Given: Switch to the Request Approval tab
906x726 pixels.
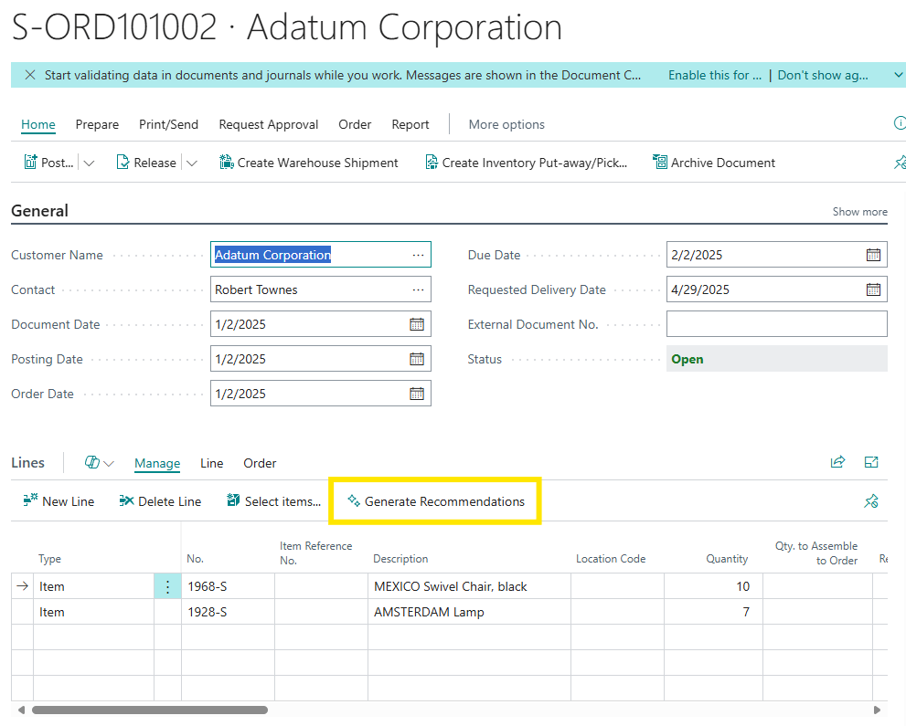Looking at the screenshot, I should coord(268,124).
